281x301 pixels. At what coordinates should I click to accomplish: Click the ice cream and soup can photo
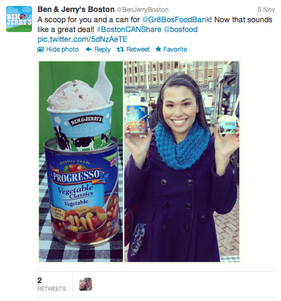coord(81,161)
